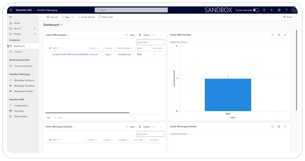Click the back arrow in command bar
Image resolution: width=305 pixels, height=161 pixels.
coord(41,17)
